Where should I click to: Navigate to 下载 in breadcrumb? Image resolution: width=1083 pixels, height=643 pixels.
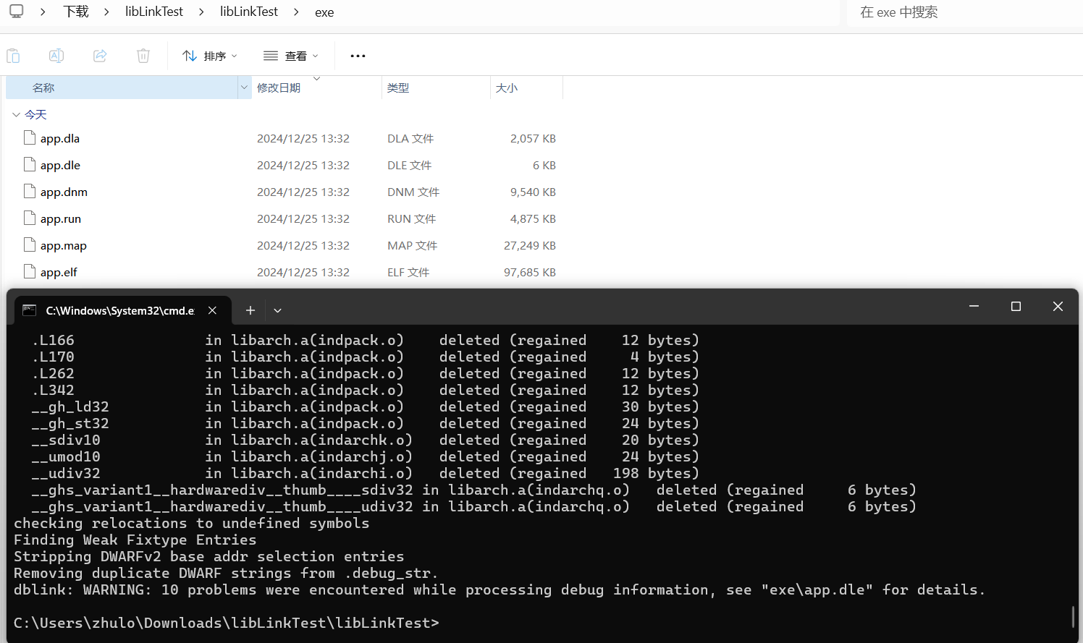[x=76, y=12]
